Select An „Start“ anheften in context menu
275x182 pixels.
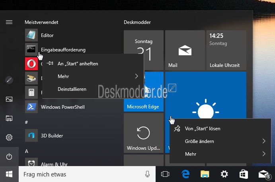click(x=93, y=64)
